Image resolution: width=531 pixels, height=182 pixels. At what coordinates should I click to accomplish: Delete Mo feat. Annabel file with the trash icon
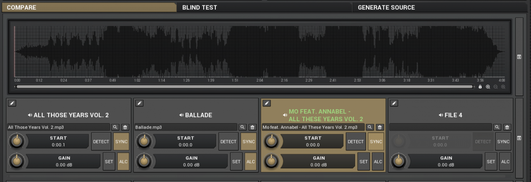tap(380, 127)
